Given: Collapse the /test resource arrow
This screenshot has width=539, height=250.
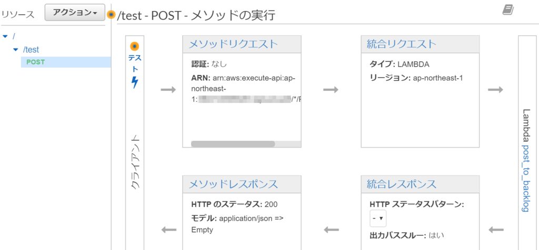Looking at the screenshot, I should click(15, 50).
